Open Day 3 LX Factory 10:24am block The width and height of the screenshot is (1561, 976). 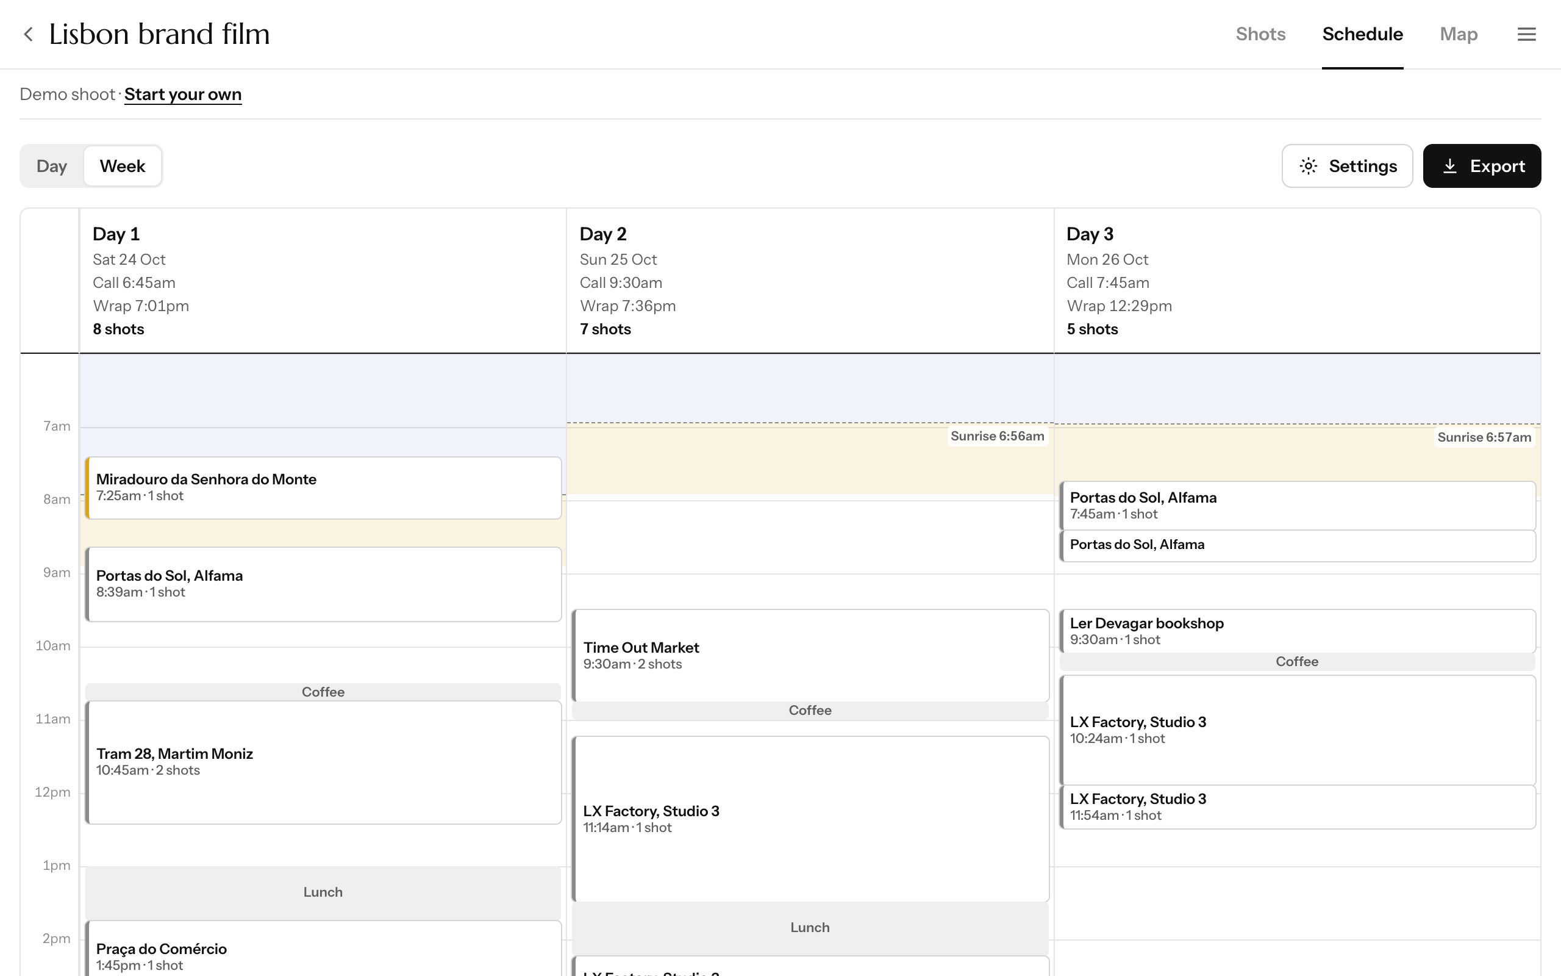coord(1297,730)
